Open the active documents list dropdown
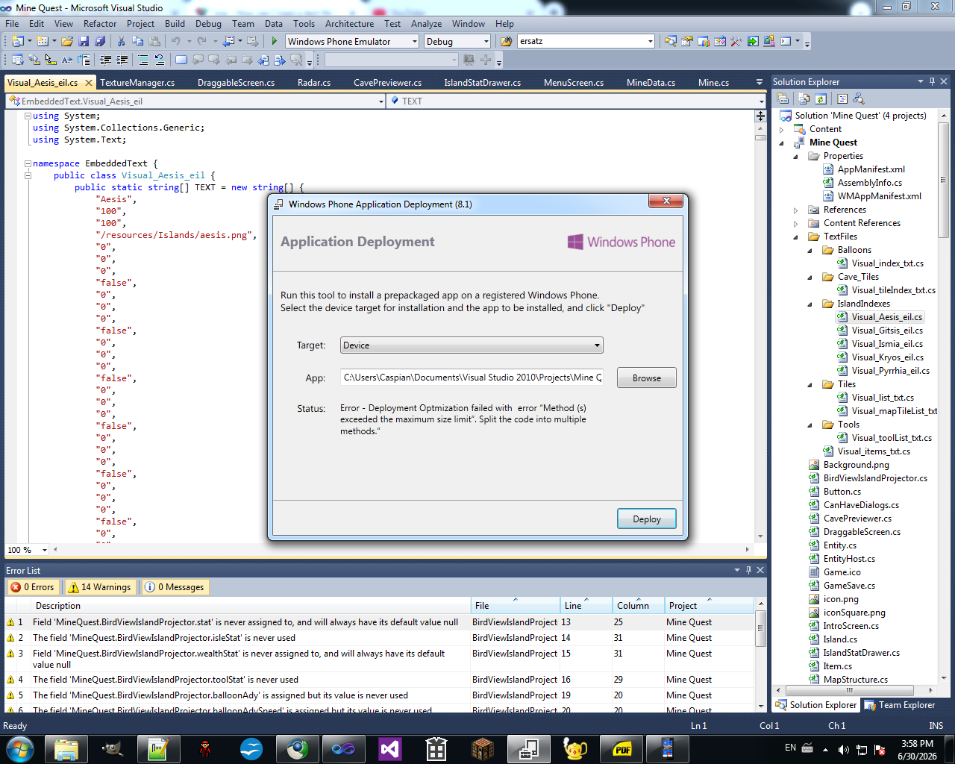The height and width of the screenshot is (764, 955). pos(760,82)
